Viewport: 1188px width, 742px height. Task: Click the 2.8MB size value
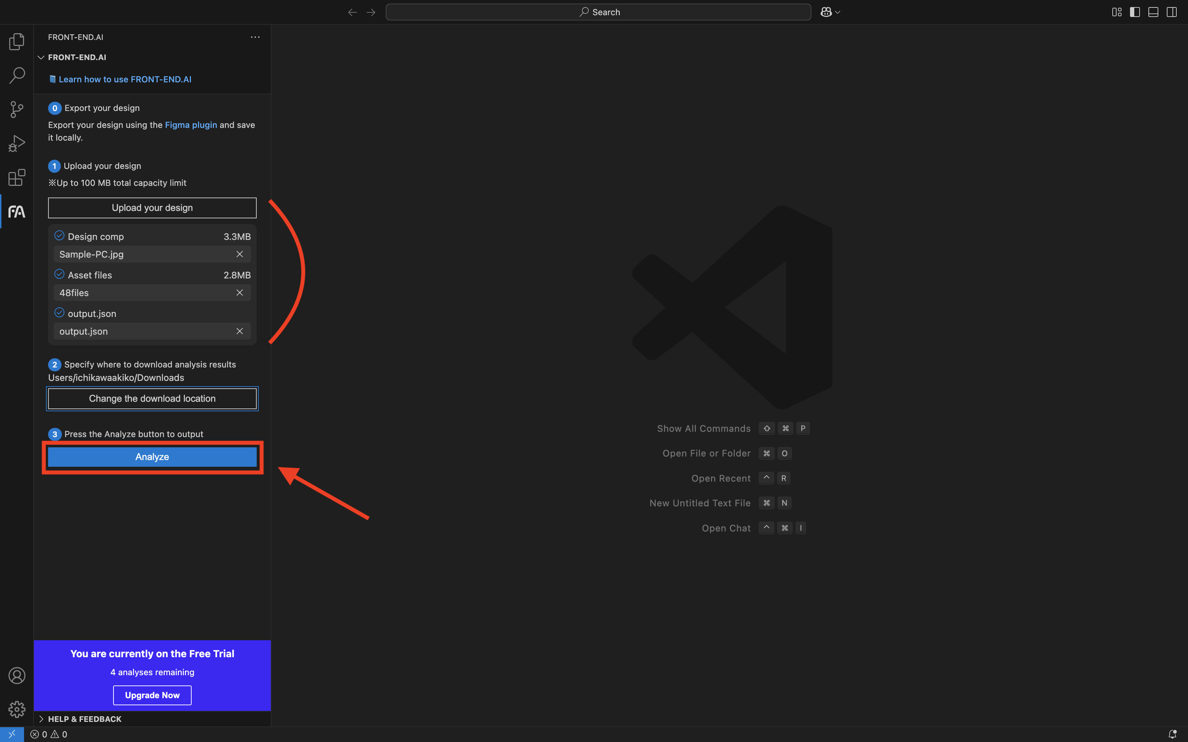(237, 275)
